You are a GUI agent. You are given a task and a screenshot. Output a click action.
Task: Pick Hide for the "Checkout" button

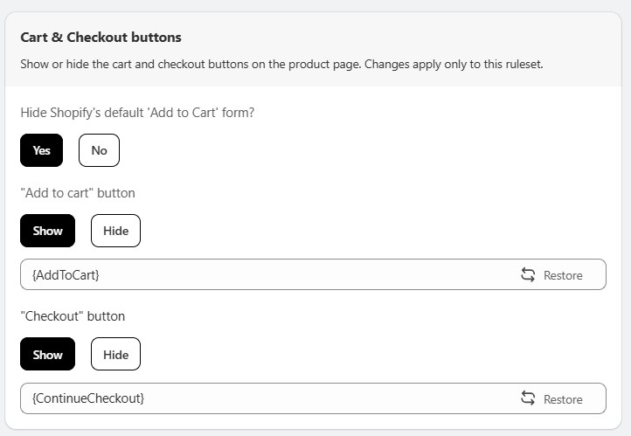click(x=115, y=355)
